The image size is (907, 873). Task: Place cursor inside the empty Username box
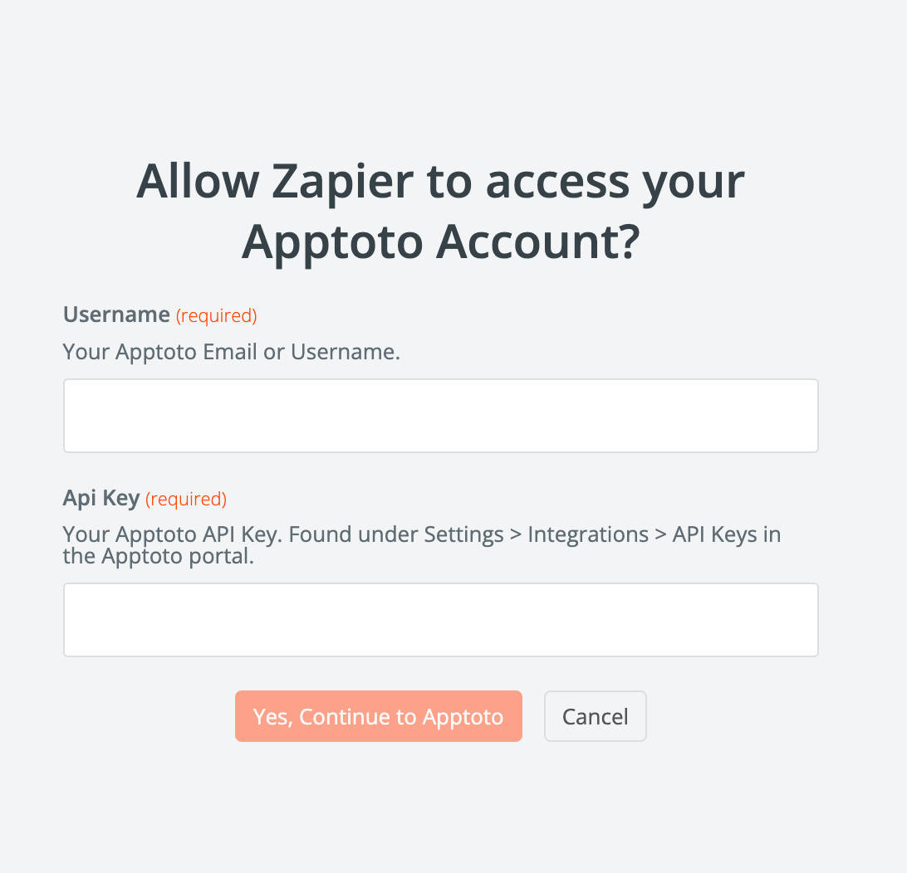(x=440, y=415)
